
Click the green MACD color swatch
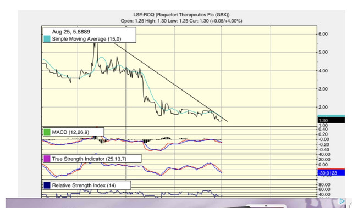tap(47, 132)
